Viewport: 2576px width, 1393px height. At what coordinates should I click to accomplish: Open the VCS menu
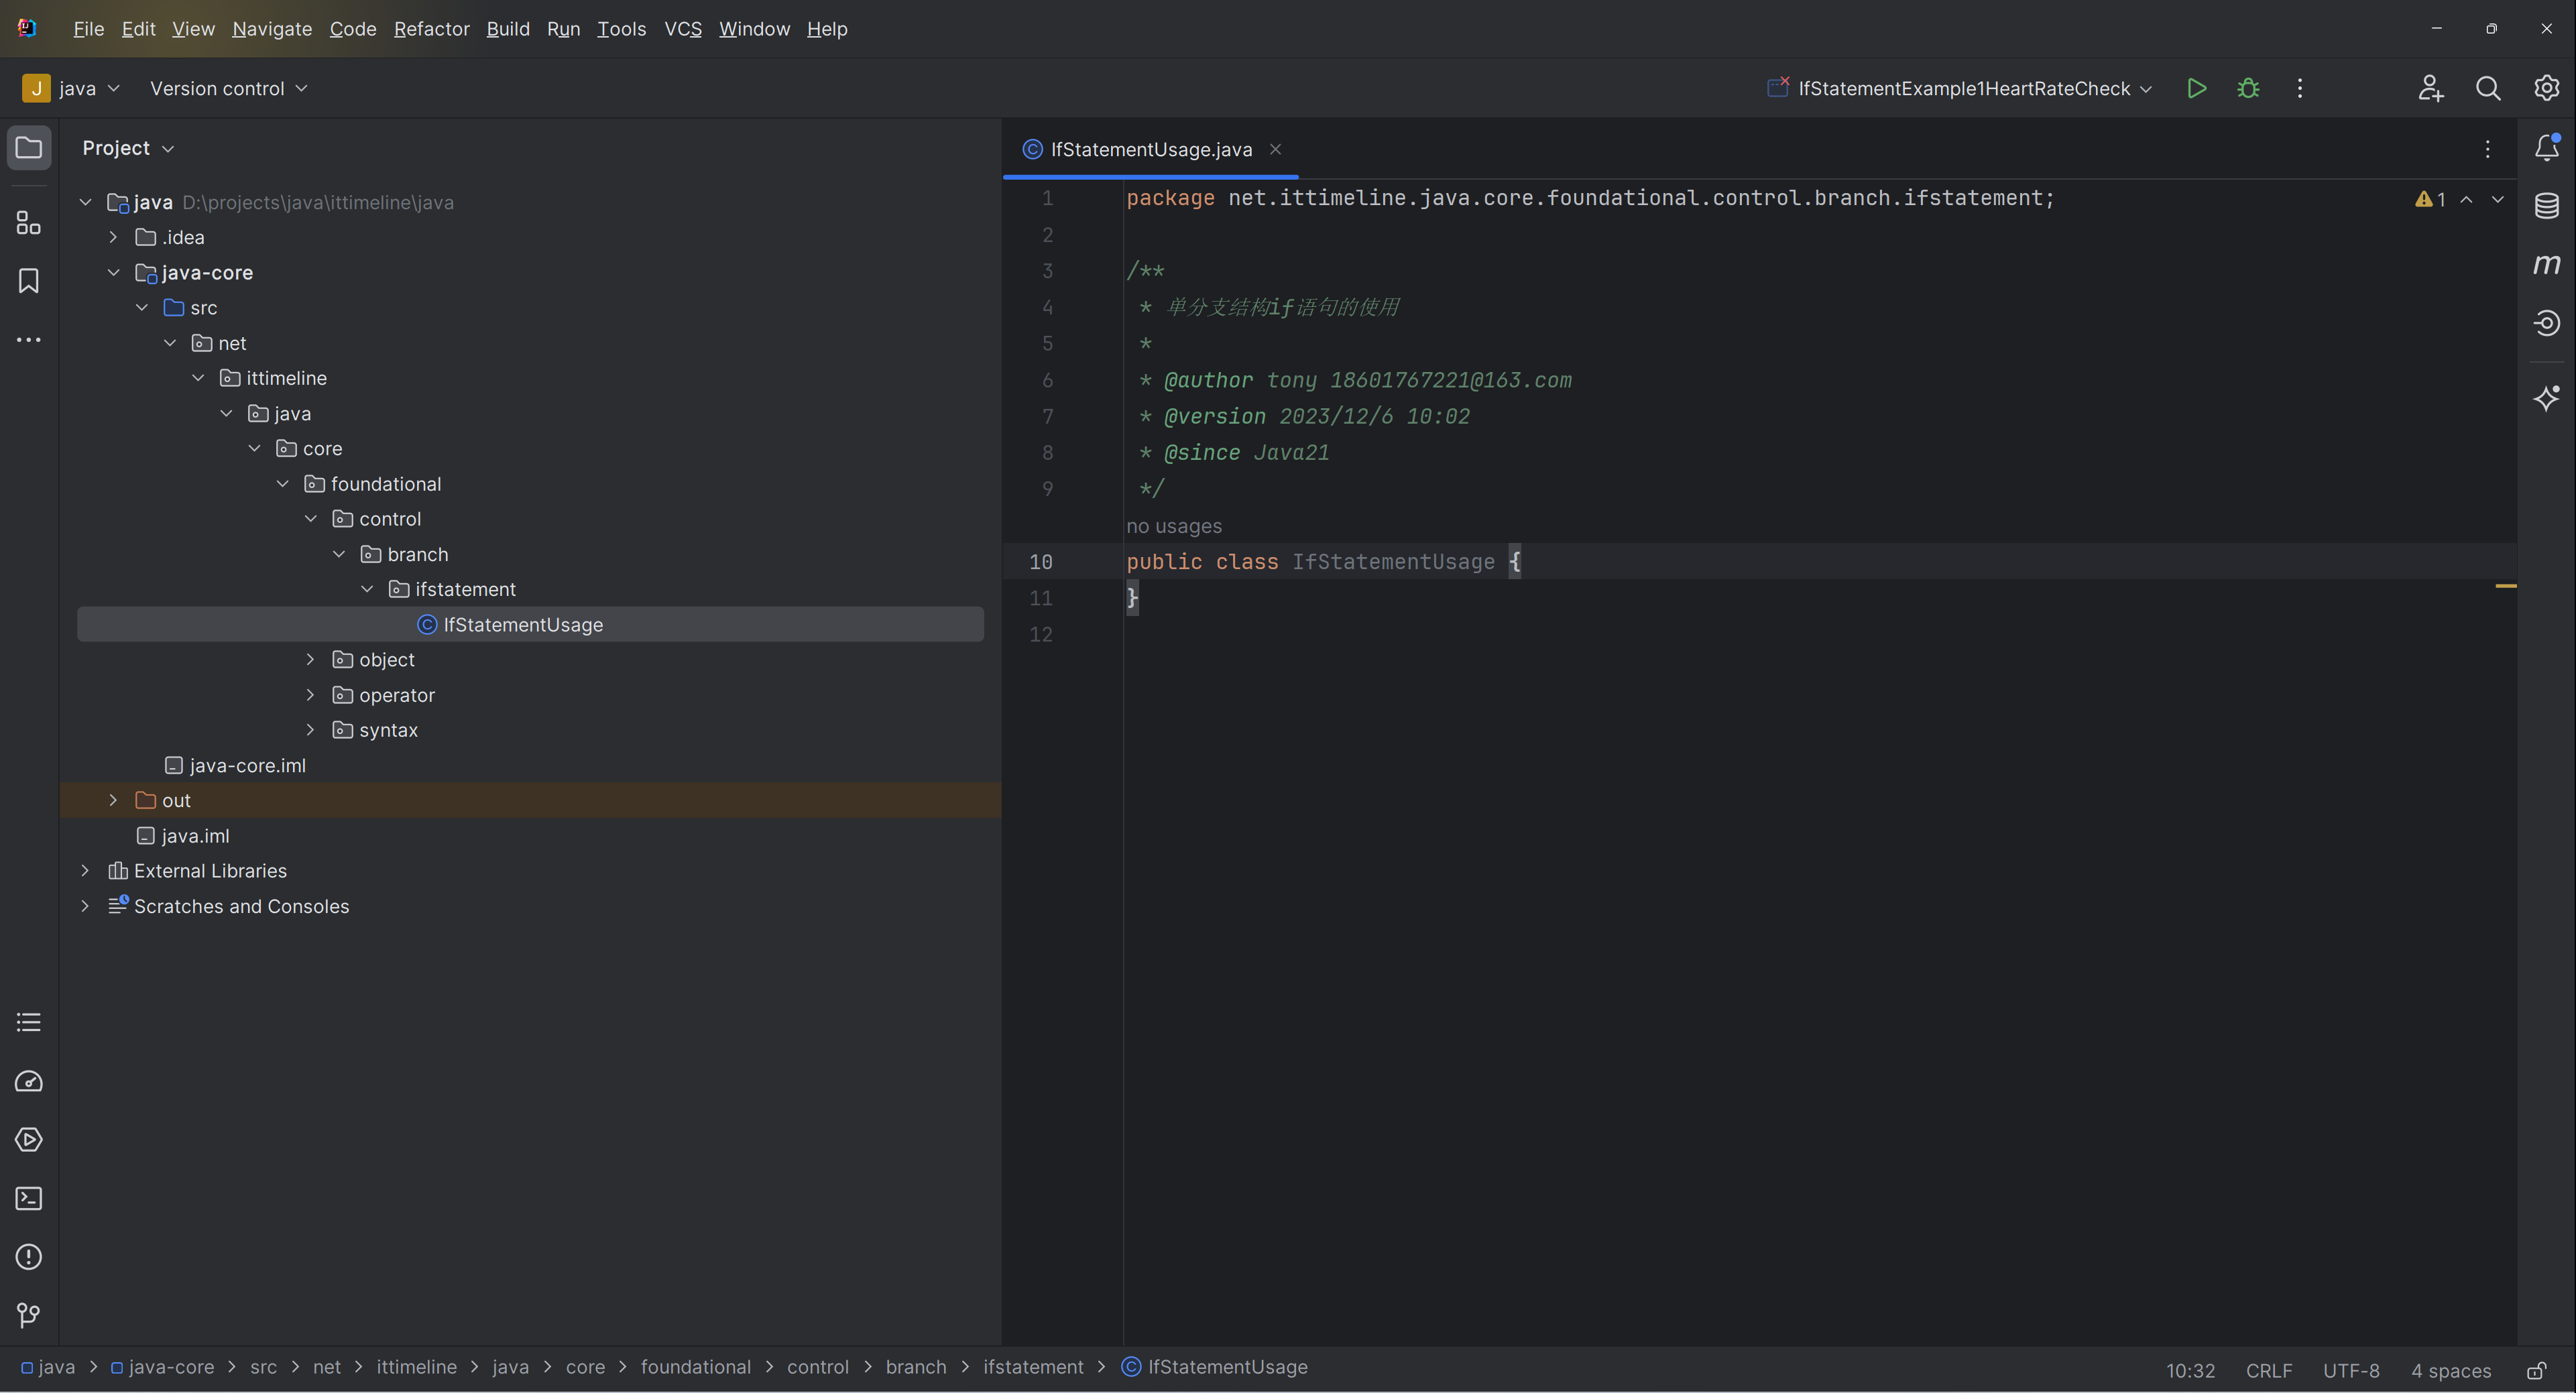[683, 29]
